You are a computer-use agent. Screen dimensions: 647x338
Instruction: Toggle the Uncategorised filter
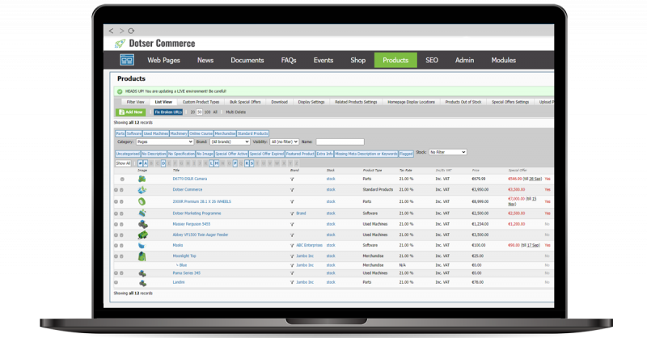tap(128, 154)
